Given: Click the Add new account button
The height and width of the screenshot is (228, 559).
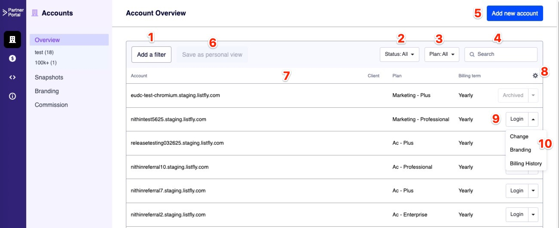Looking at the screenshot, I should click(515, 13).
